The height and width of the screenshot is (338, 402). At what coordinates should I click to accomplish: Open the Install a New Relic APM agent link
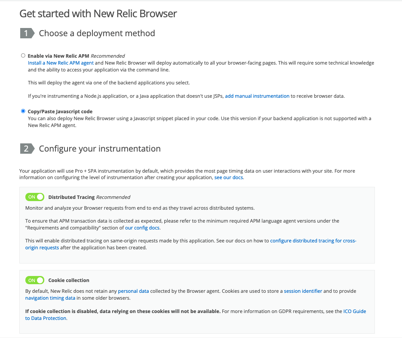(61, 62)
